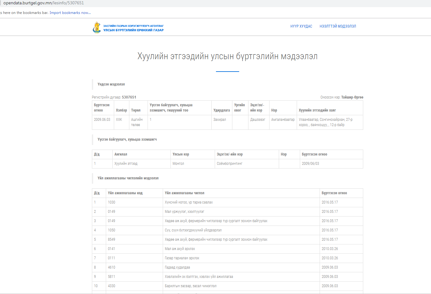The image size is (431, 294).
Task: Click the founder date 2009/06/03
Action: 310,164
